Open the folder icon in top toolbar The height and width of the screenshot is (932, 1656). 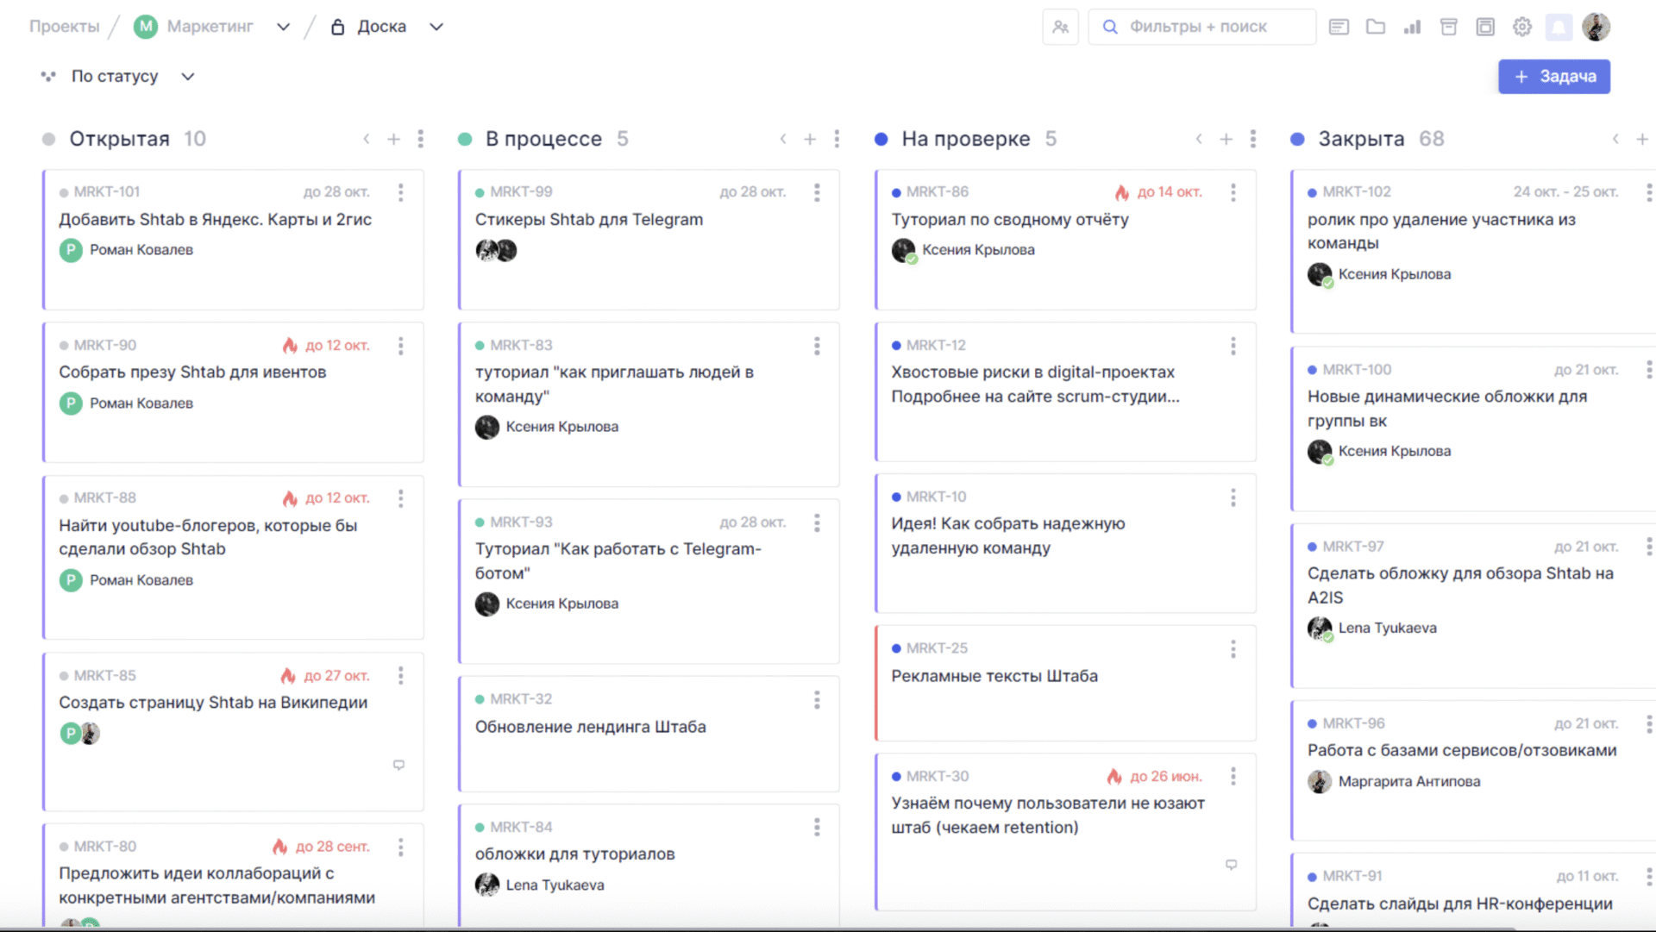1376,27
